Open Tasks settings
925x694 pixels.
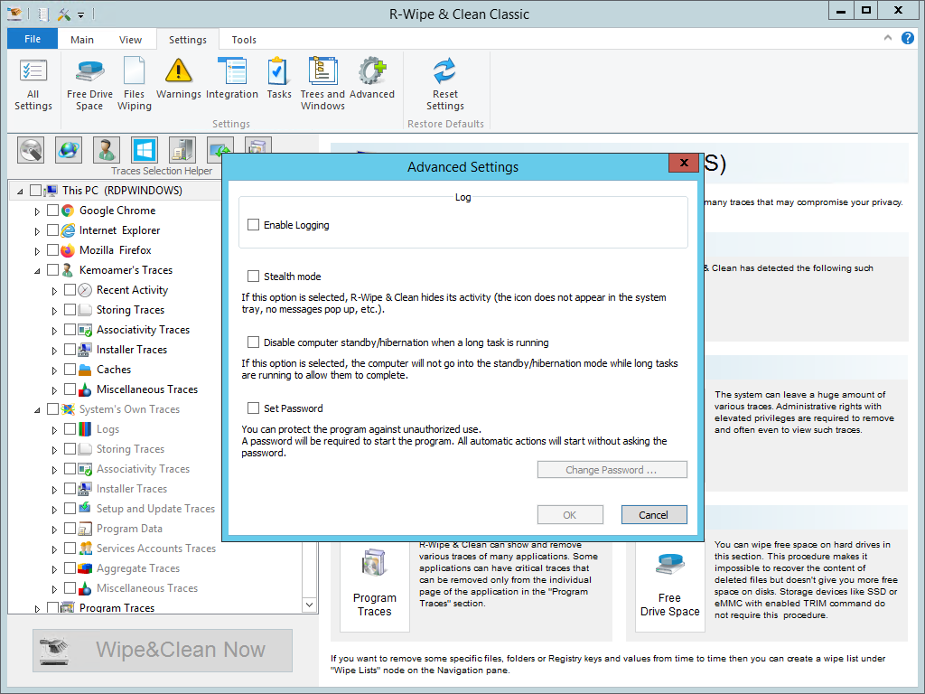tap(278, 79)
